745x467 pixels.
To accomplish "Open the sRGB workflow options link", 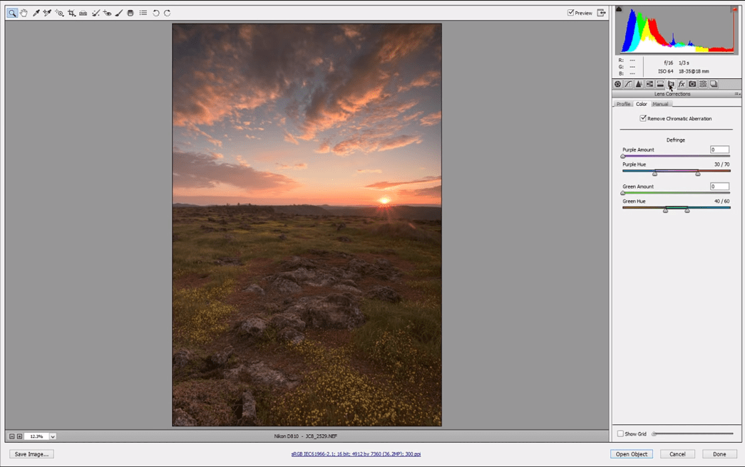I will tap(356, 454).
